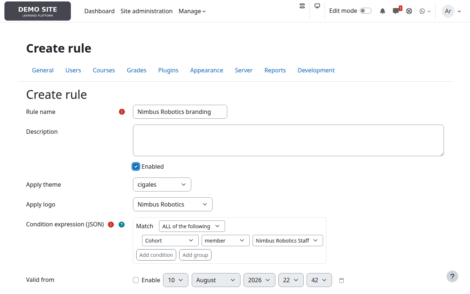This screenshot has height=294, width=470.
Task: Click the Demo Site logo
Action: tap(37, 11)
